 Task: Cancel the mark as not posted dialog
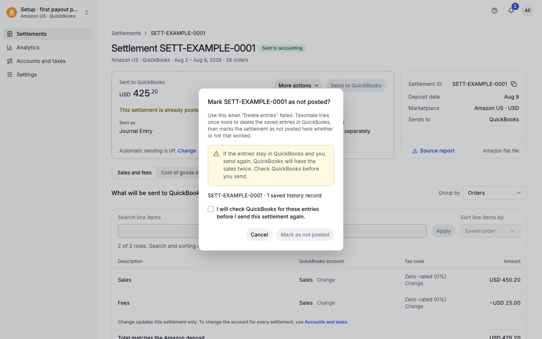(x=259, y=235)
